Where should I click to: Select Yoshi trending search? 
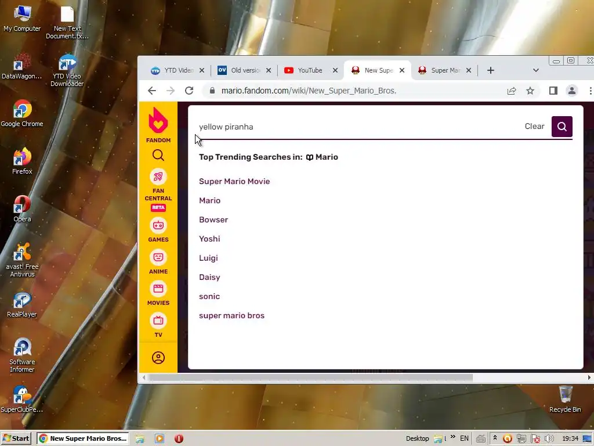(x=209, y=239)
